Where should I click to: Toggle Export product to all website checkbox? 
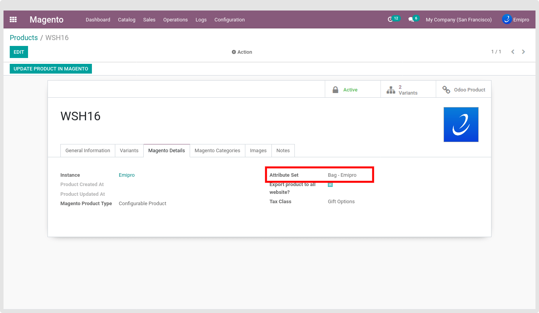(x=330, y=185)
